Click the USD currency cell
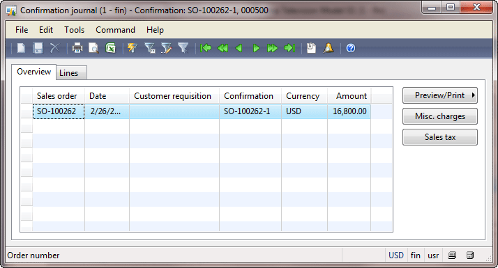The width and height of the screenshot is (498, 268). pyautogui.click(x=304, y=111)
